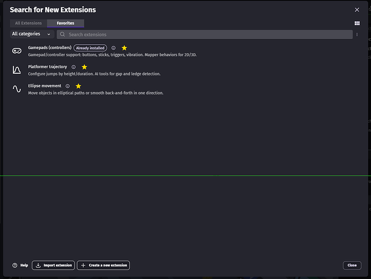Select the Favorites tab
The image size is (371, 279).
65,23
